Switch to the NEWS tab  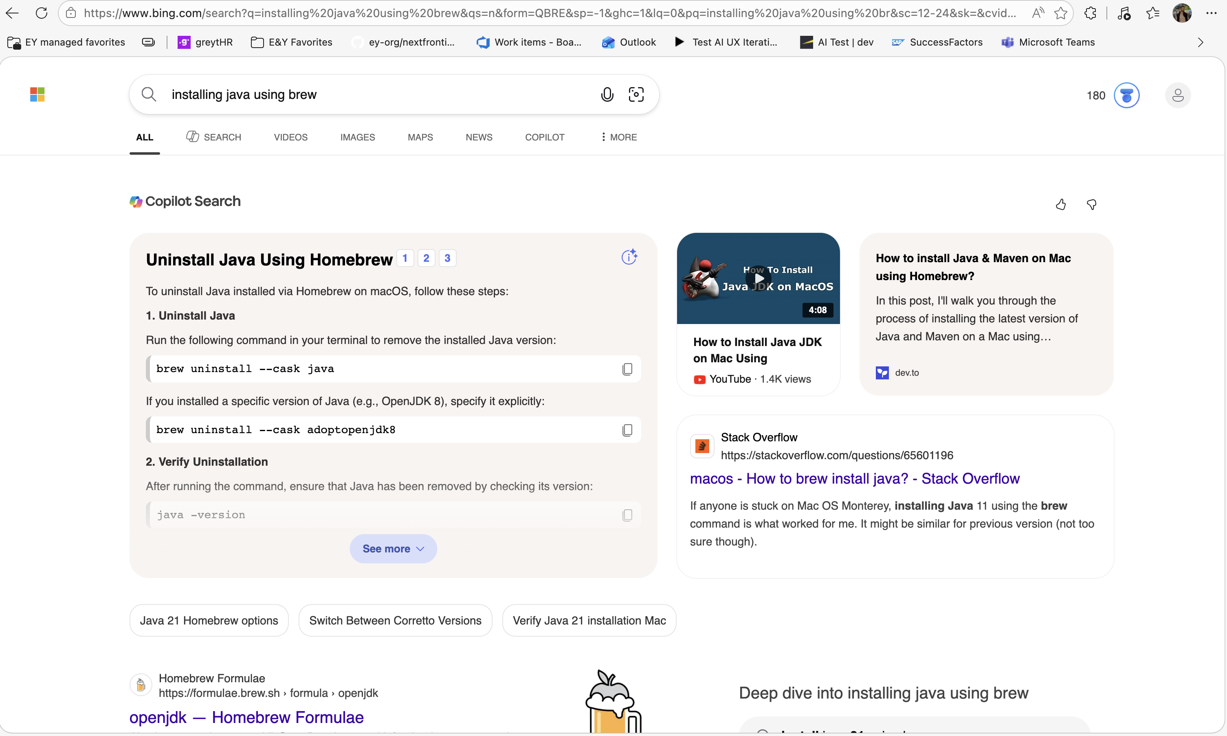coord(479,137)
